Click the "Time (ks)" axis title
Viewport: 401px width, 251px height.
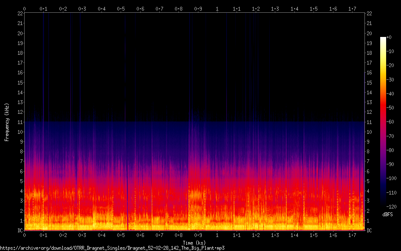point(194,243)
